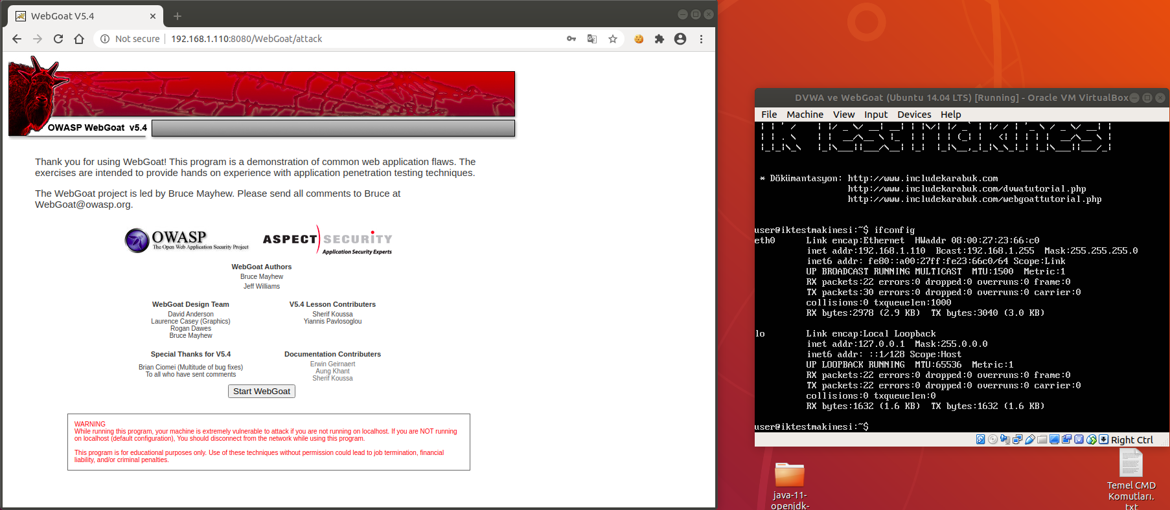Open VirtualBox Input menu
Image resolution: width=1170 pixels, height=510 pixels.
(x=876, y=115)
